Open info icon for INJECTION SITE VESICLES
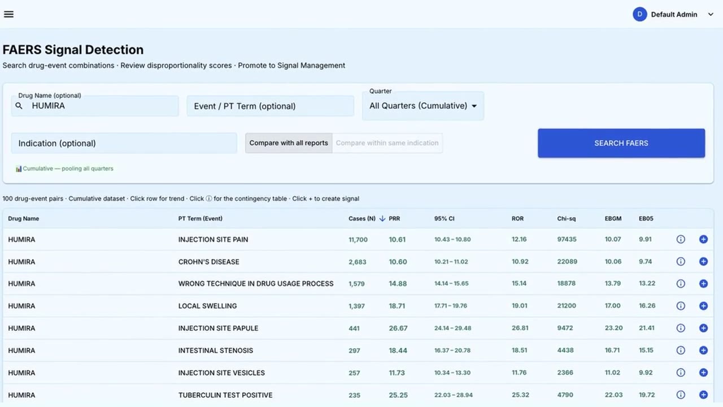 pos(681,373)
